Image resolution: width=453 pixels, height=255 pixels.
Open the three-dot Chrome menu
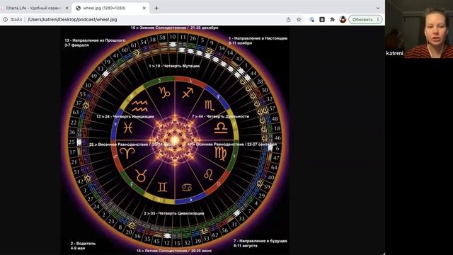click(x=378, y=19)
